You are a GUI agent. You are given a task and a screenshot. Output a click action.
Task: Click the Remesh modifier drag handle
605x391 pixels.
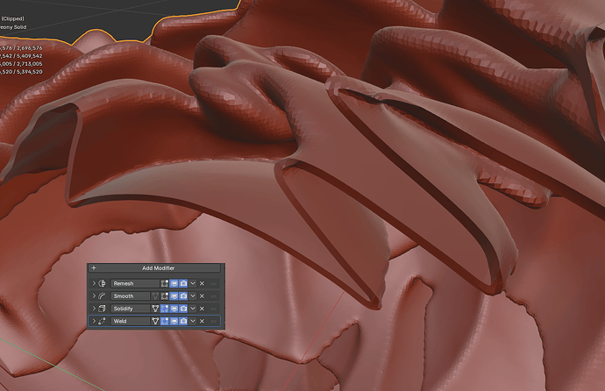pyautogui.click(x=214, y=283)
